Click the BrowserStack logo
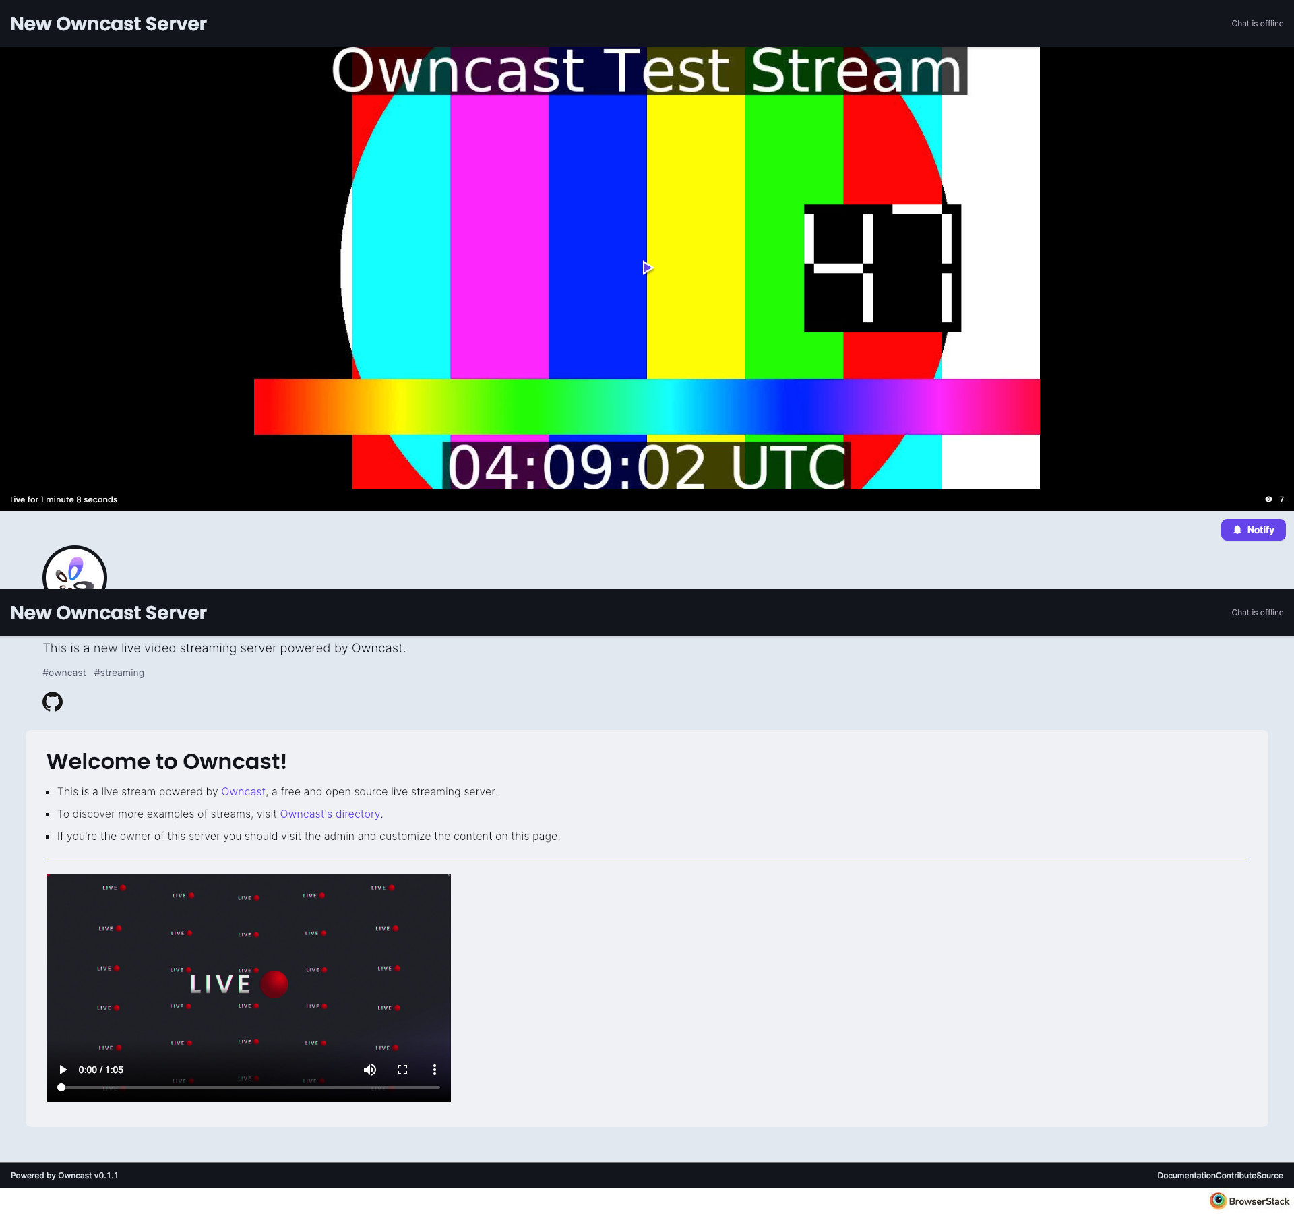 [1250, 1201]
